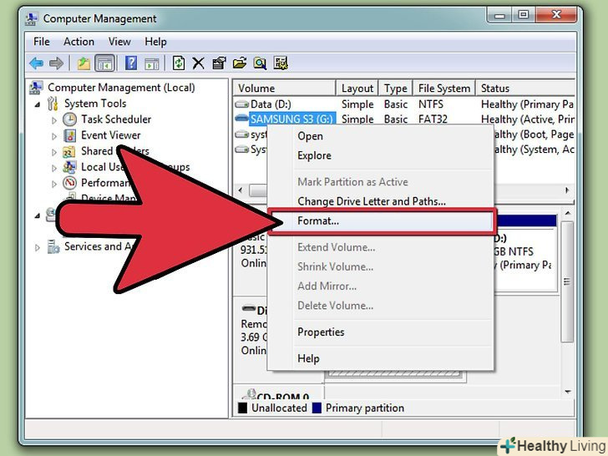This screenshot has height=456, width=608.
Task: Click the Back arrow toolbar icon
Action: pyautogui.click(x=37, y=63)
